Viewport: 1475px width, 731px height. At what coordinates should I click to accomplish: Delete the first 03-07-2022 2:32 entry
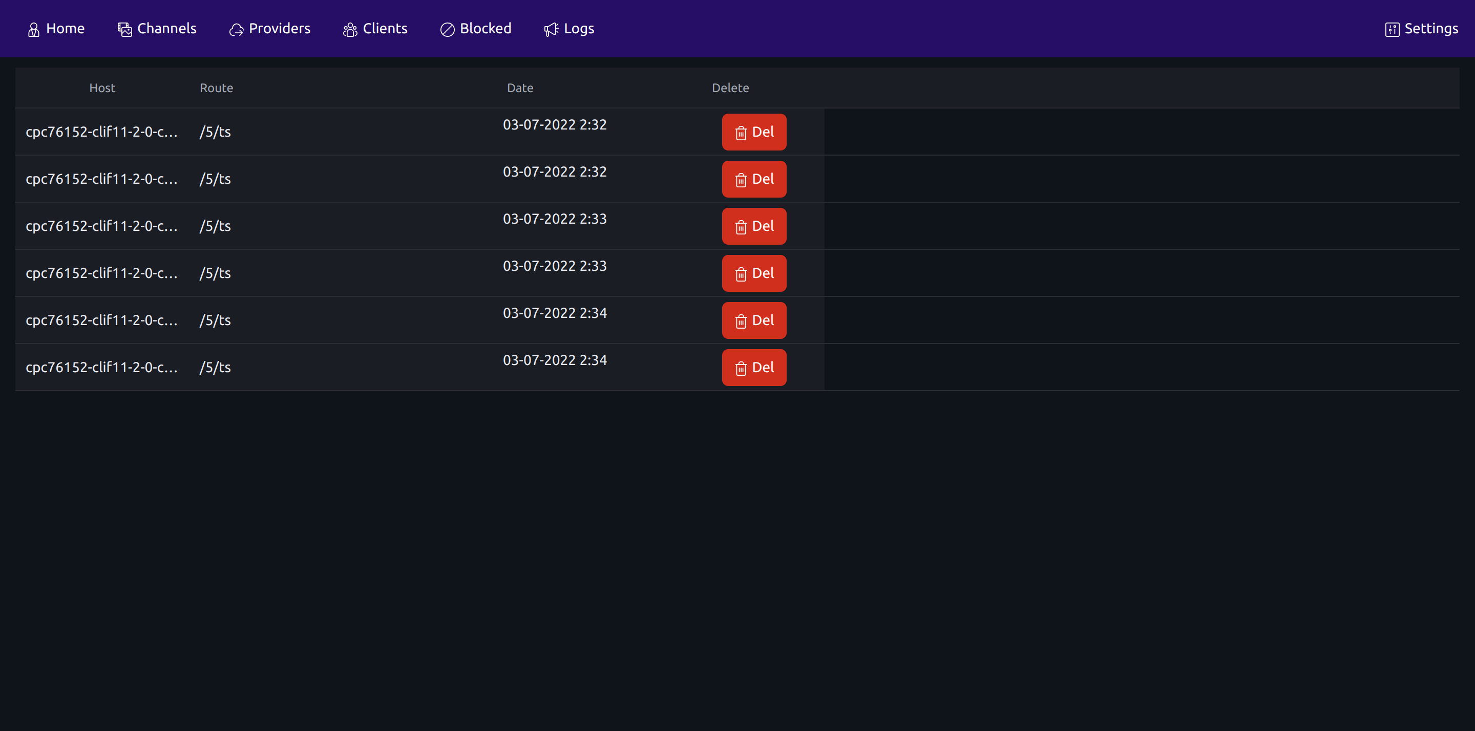tap(754, 132)
